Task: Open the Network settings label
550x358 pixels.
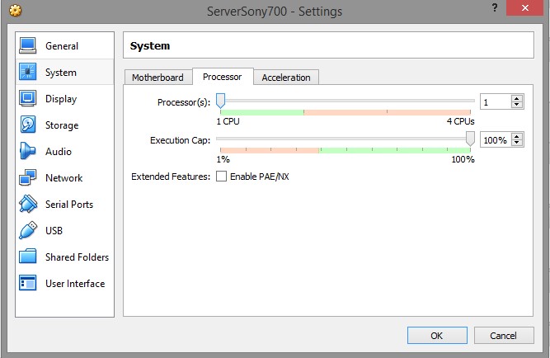Action: pos(63,178)
